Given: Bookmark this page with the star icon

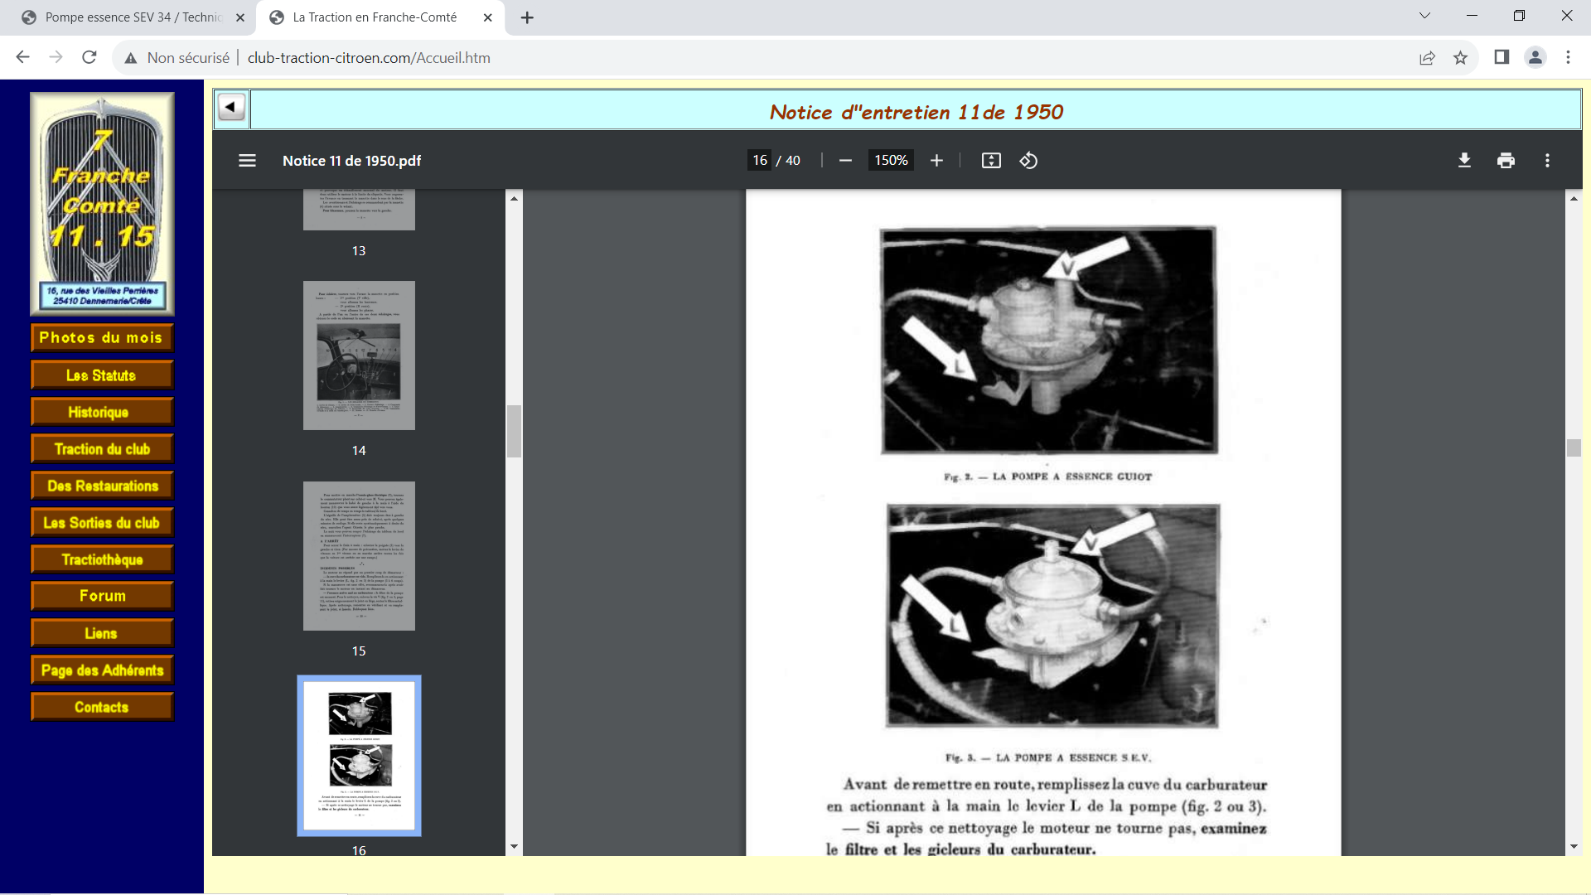Looking at the screenshot, I should click(x=1460, y=58).
